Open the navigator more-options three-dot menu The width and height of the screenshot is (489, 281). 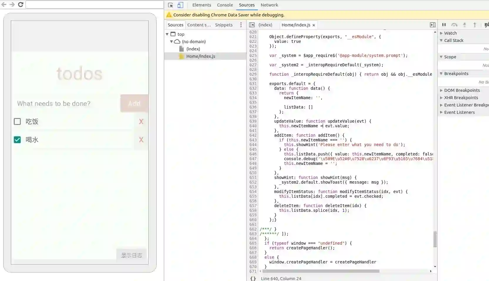241,25
